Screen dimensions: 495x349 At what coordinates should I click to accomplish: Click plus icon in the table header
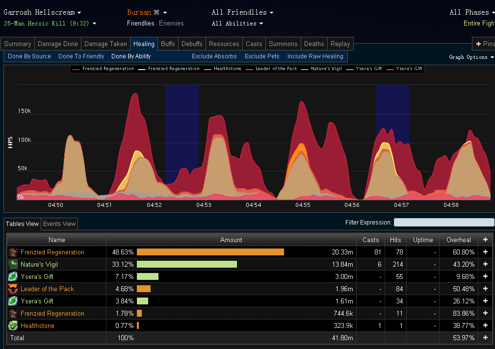coord(486,240)
